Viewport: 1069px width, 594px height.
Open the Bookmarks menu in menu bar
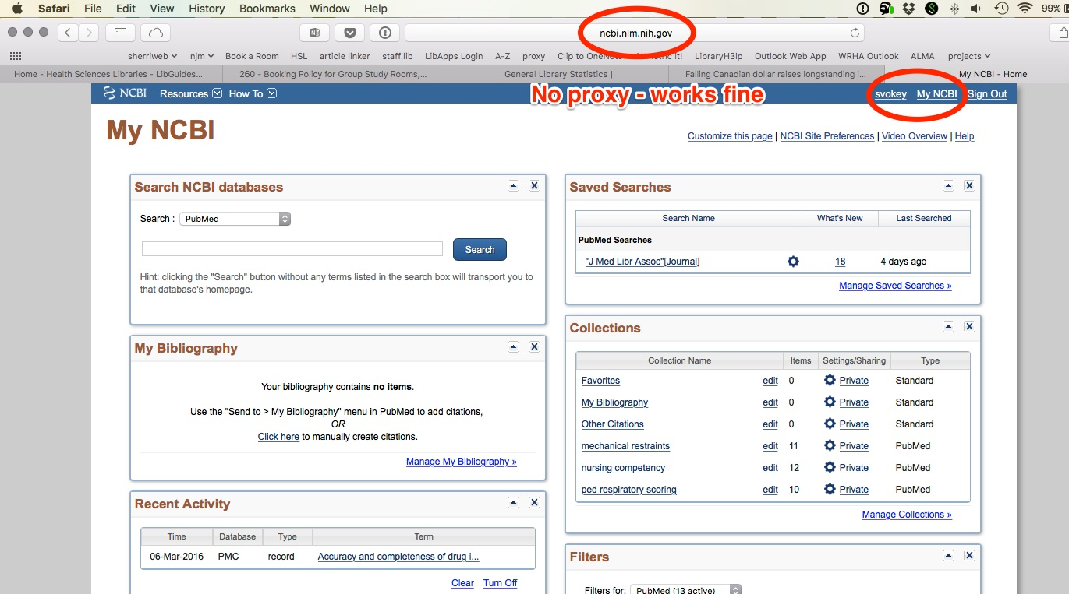(267, 9)
